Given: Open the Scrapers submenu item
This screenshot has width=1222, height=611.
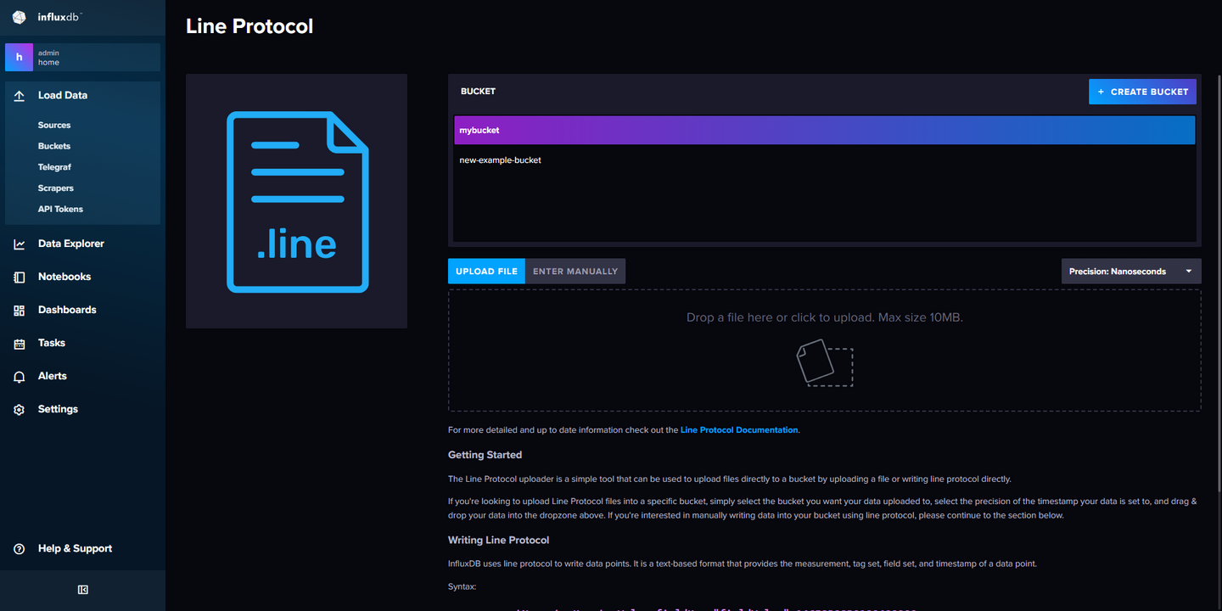Looking at the screenshot, I should [56, 188].
